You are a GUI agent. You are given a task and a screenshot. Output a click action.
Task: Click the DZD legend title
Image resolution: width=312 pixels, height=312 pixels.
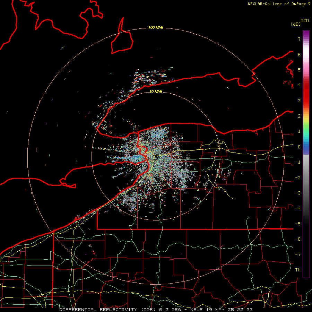(x=305, y=21)
